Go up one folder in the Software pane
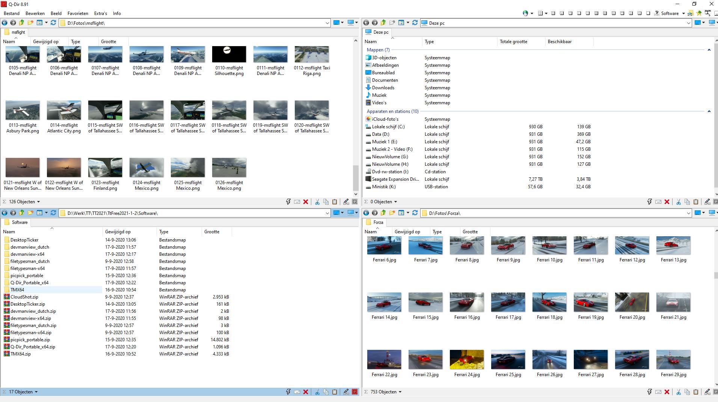Viewport: 718px width, 402px height. (x=21, y=213)
